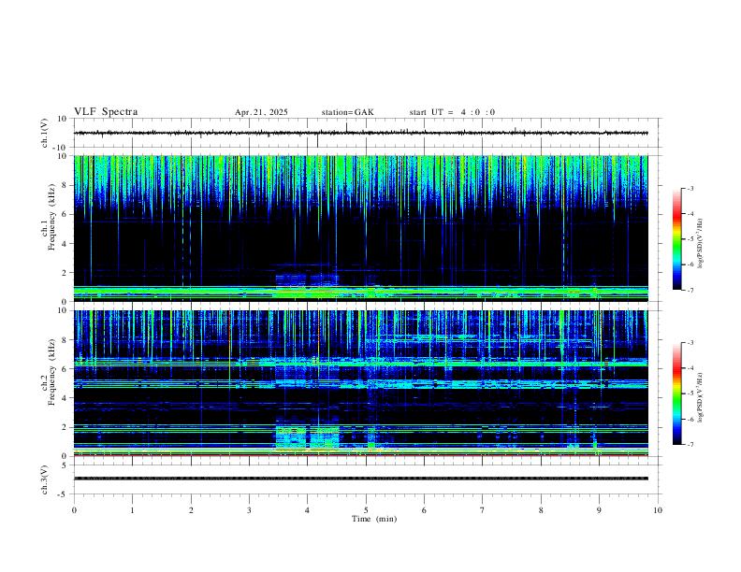Click the 'station=GAK' label
The image size is (741, 572).
click(347, 112)
